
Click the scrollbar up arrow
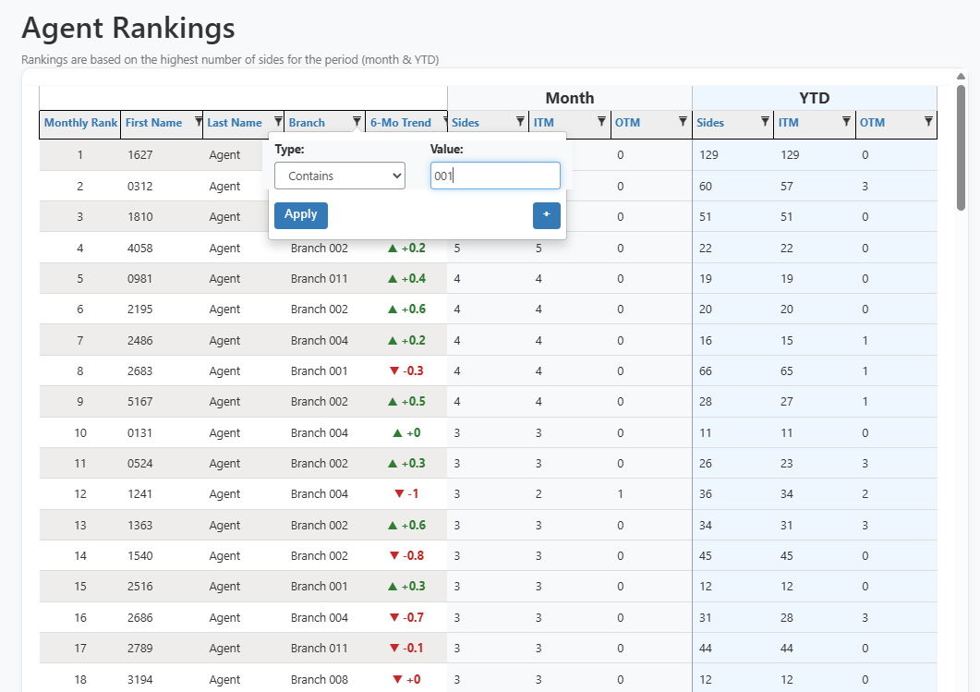pyautogui.click(x=962, y=77)
